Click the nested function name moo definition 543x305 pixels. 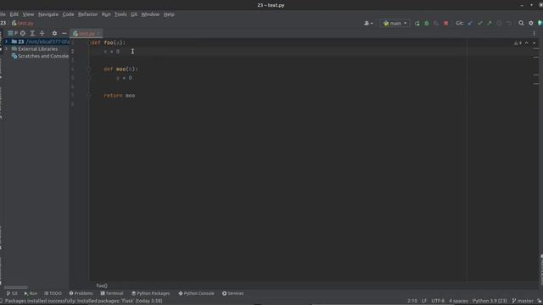(120, 69)
